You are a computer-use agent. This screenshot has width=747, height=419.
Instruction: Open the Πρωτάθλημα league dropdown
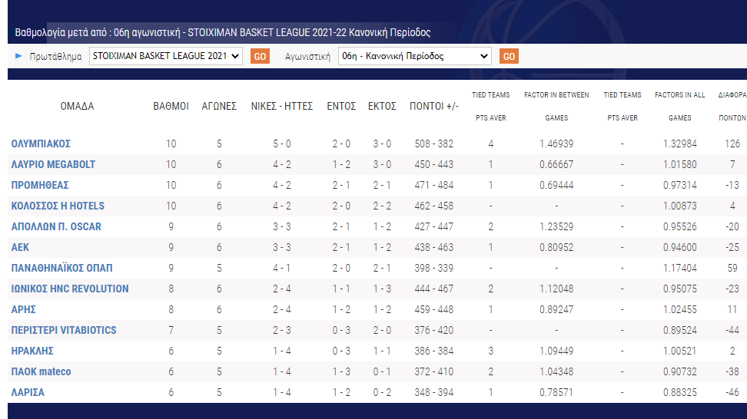[166, 56]
